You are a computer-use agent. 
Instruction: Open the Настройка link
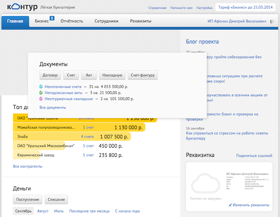click(x=204, y=8)
